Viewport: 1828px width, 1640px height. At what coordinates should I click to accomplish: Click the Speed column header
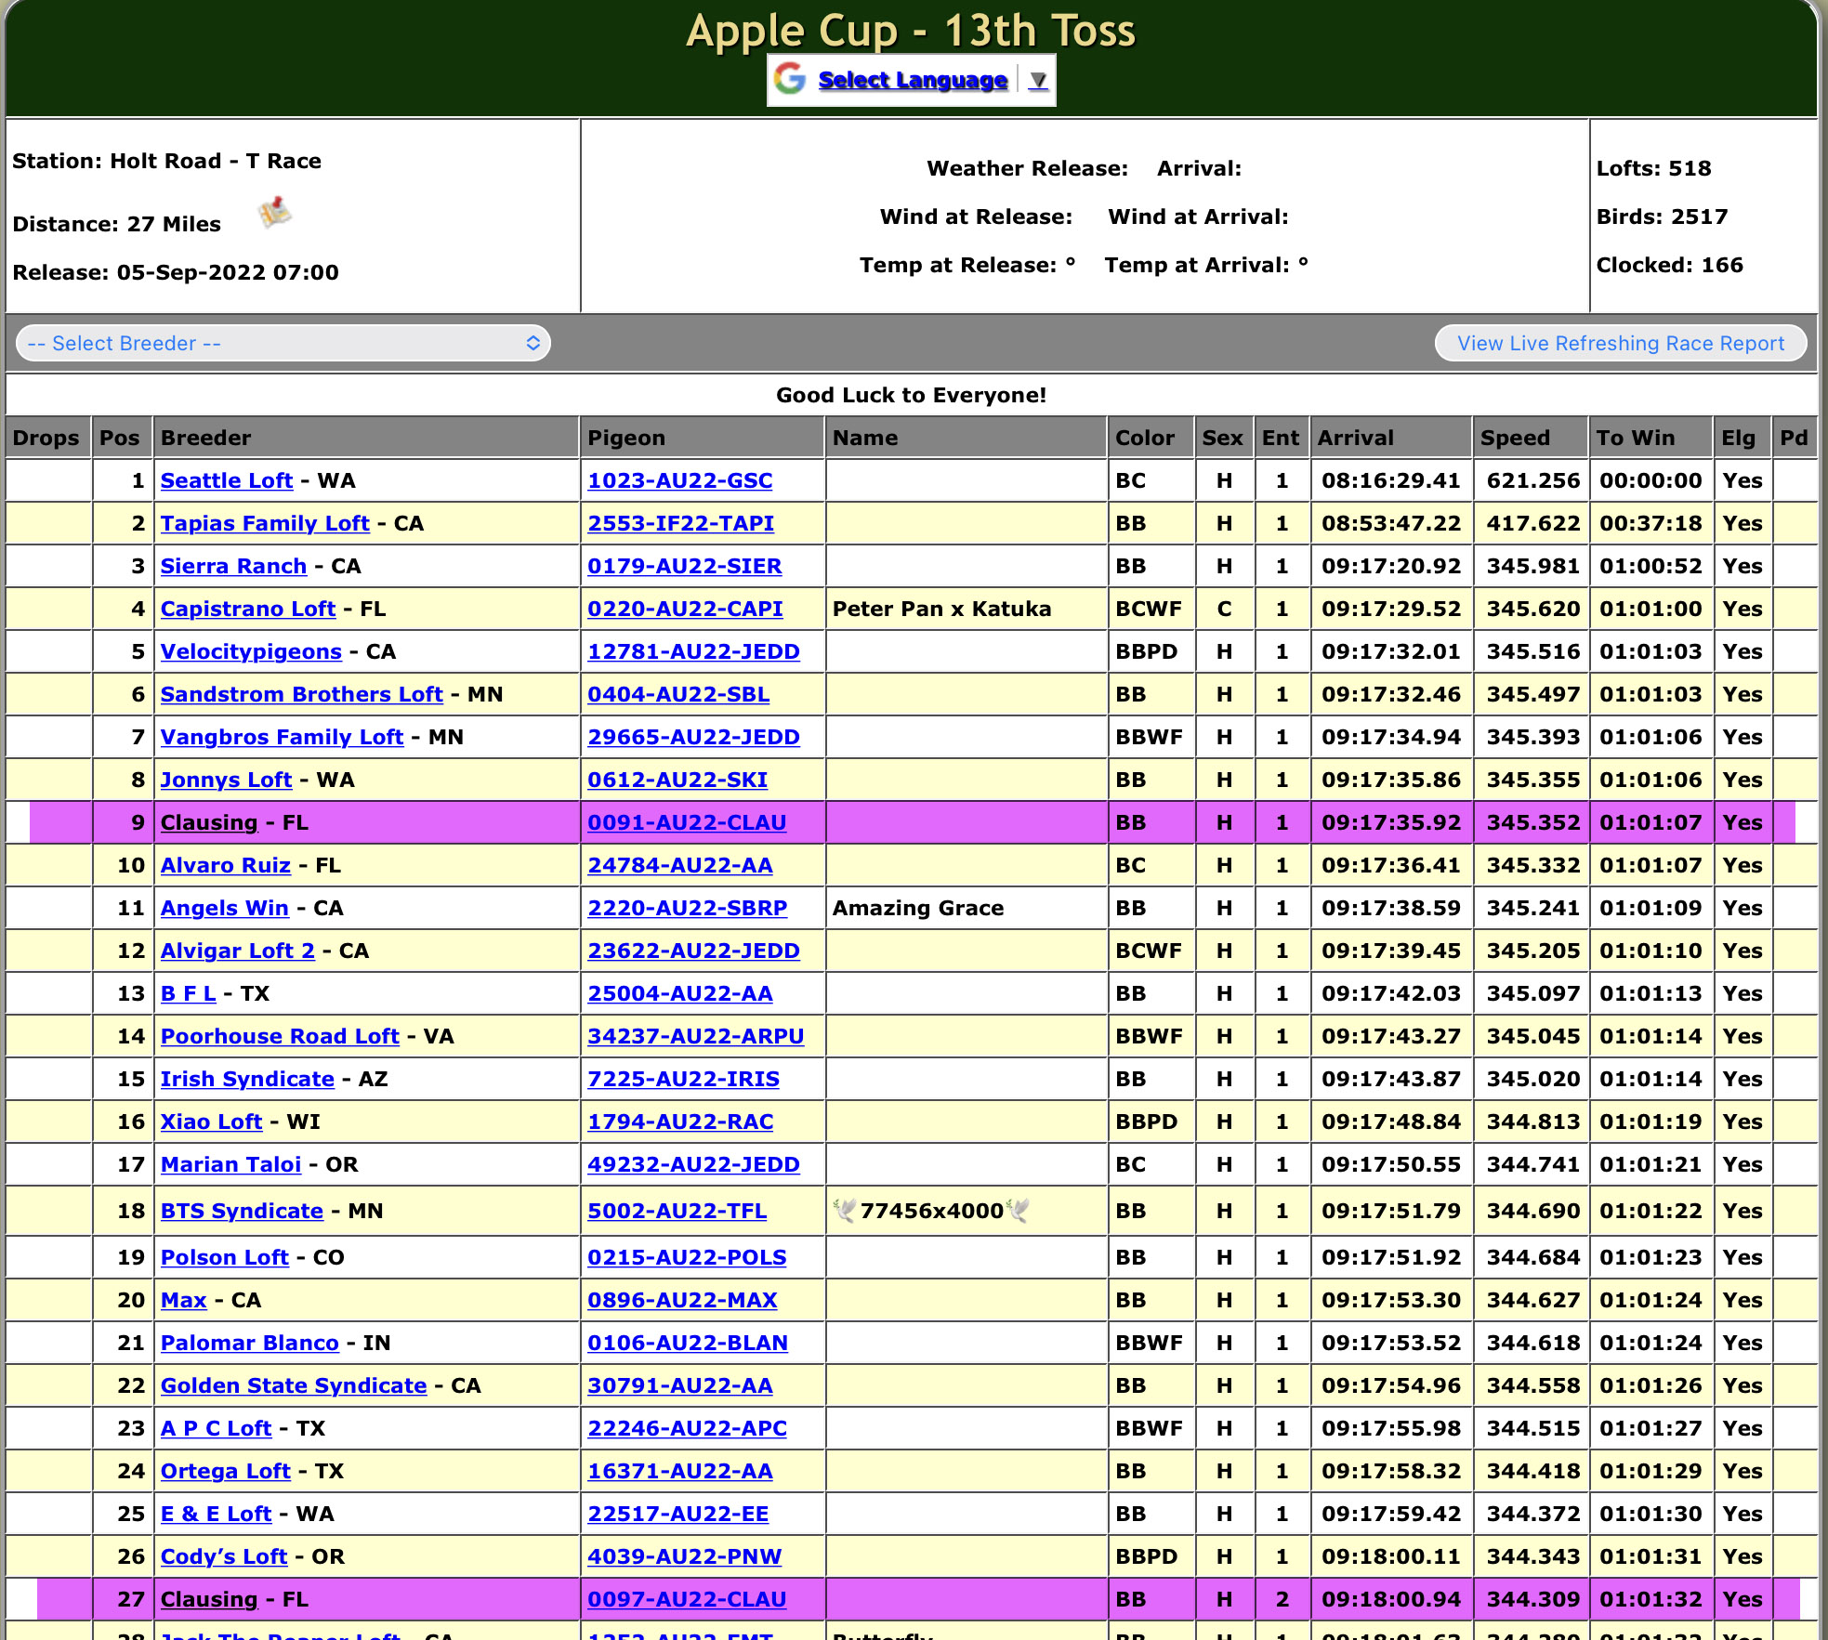pyautogui.click(x=1514, y=438)
